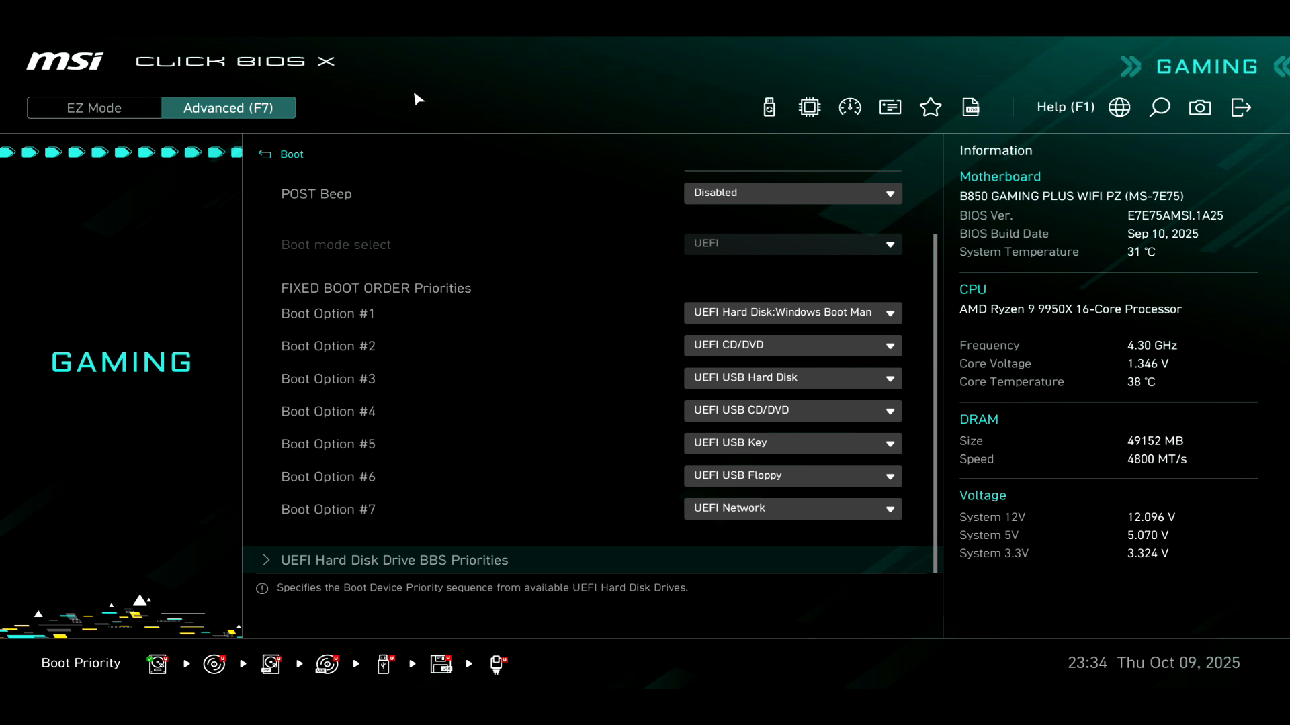Click the exit door icon
This screenshot has width=1290, height=725.
click(x=1240, y=107)
